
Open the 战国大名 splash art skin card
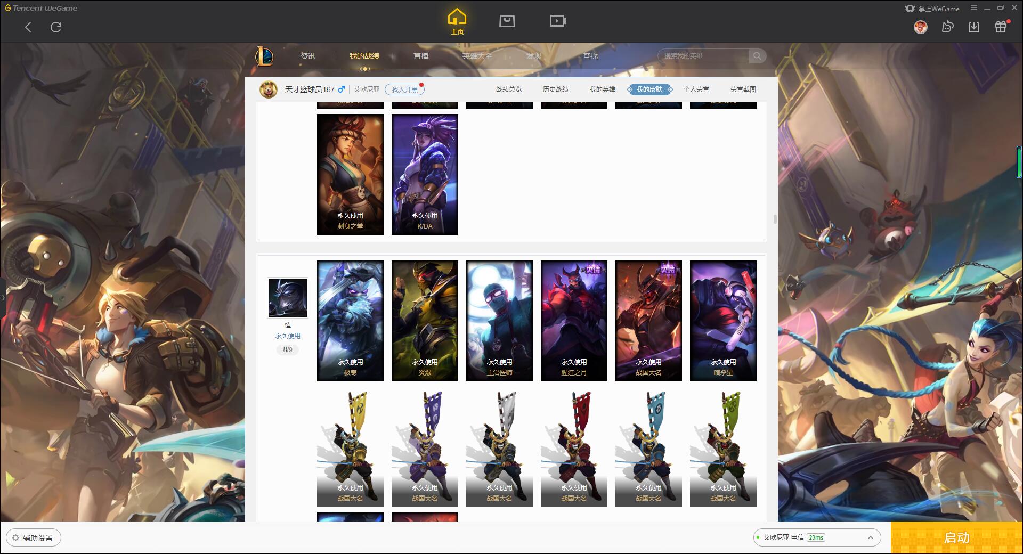(648, 321)
